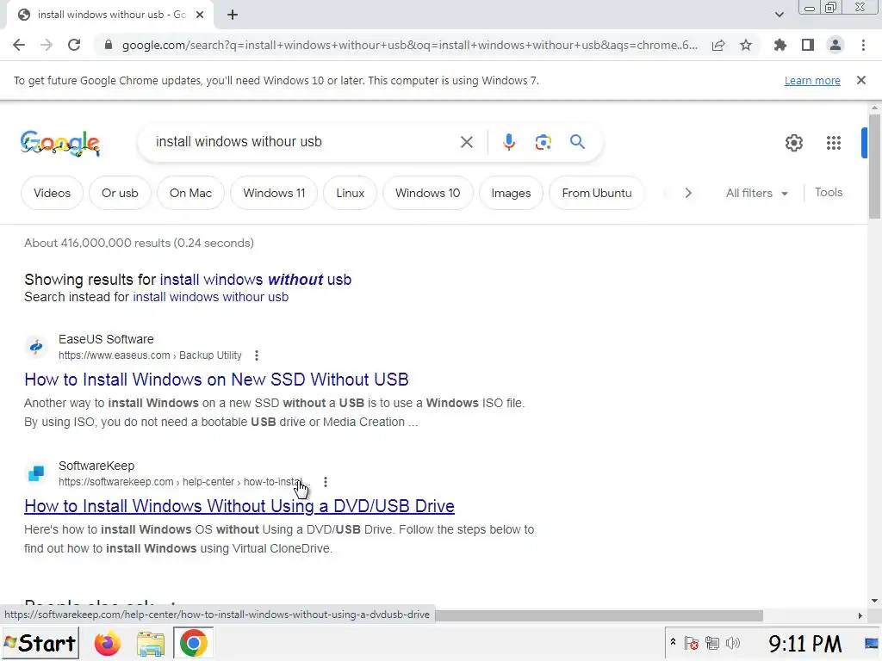Open Google quick settings gear
This screenshot has height=661, width=882.
click(793, 143)
